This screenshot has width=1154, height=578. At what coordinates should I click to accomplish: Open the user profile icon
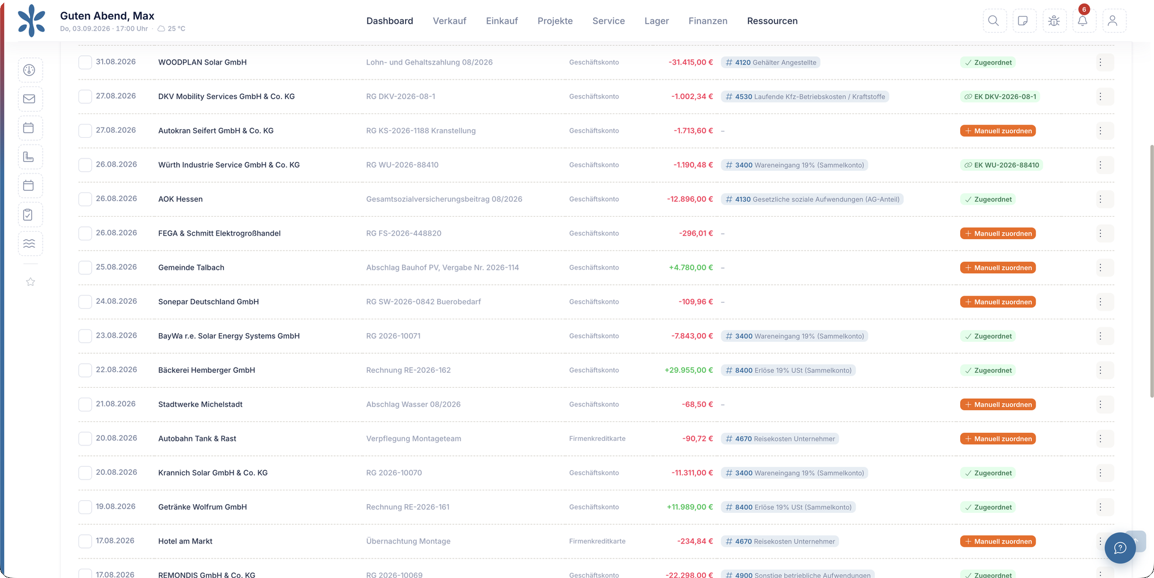(x=1113, y=21)
